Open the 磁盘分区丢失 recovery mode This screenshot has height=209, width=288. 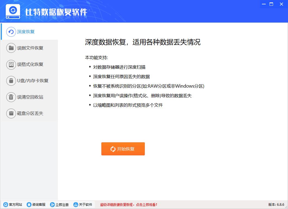[29, 113]
